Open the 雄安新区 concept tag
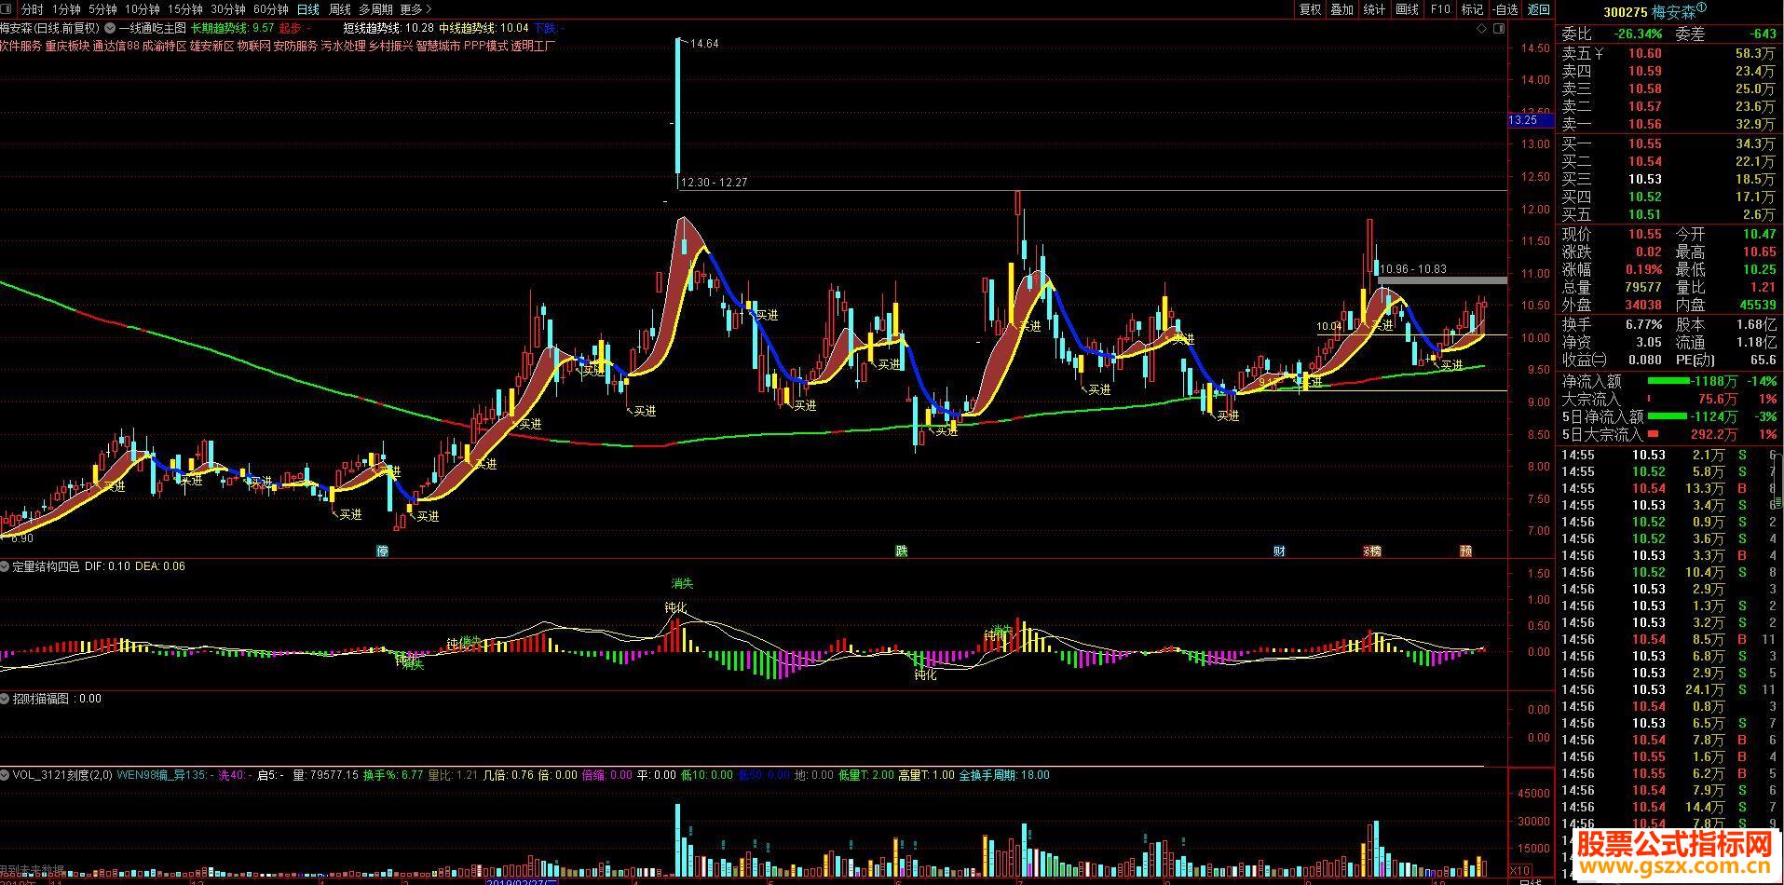The height and width of the screenshot is (885, 1784). coord(211,45)
